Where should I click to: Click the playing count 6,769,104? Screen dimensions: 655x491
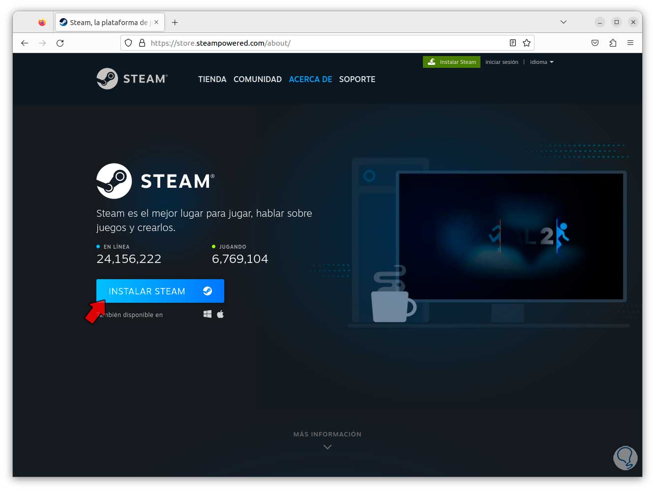pos(240,259)
